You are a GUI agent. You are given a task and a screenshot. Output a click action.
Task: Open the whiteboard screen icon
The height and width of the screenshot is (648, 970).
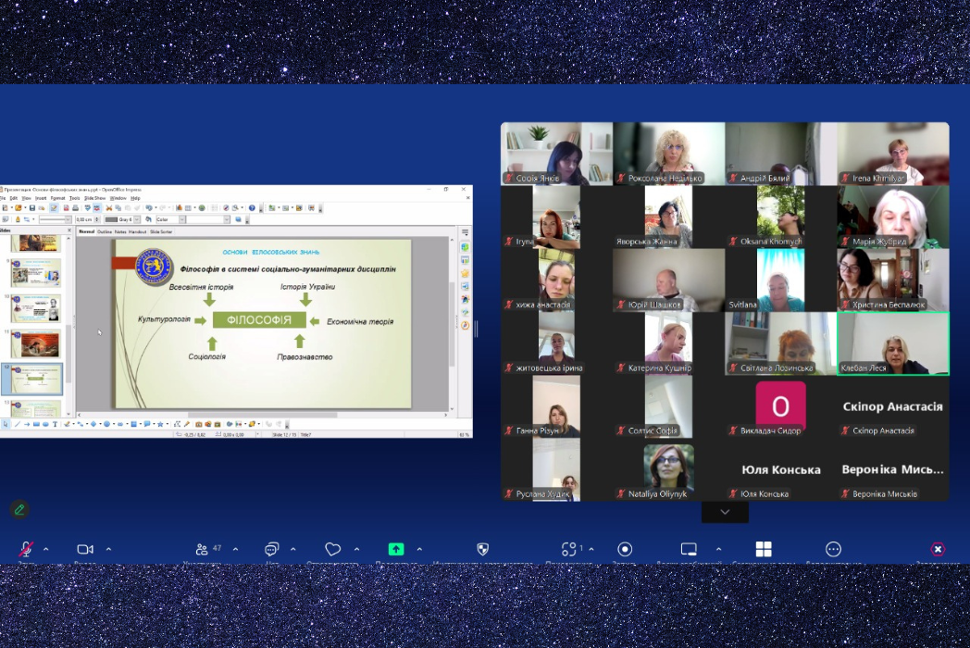pyautogui.click(x=689, y=549)
